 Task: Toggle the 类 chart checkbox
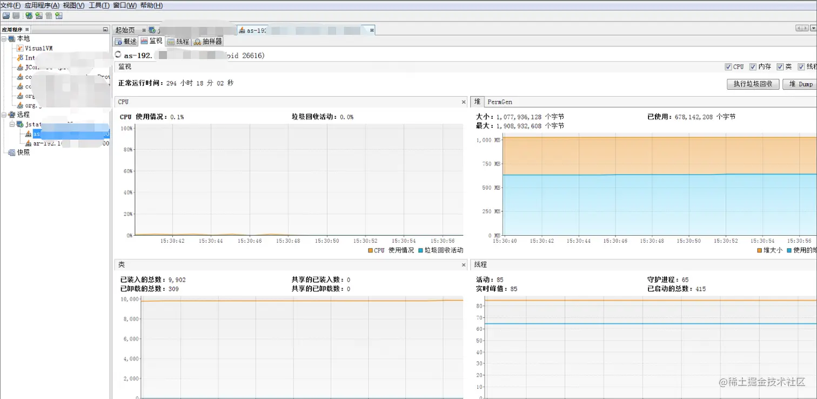pyautogui.click(x=780, y=66)
